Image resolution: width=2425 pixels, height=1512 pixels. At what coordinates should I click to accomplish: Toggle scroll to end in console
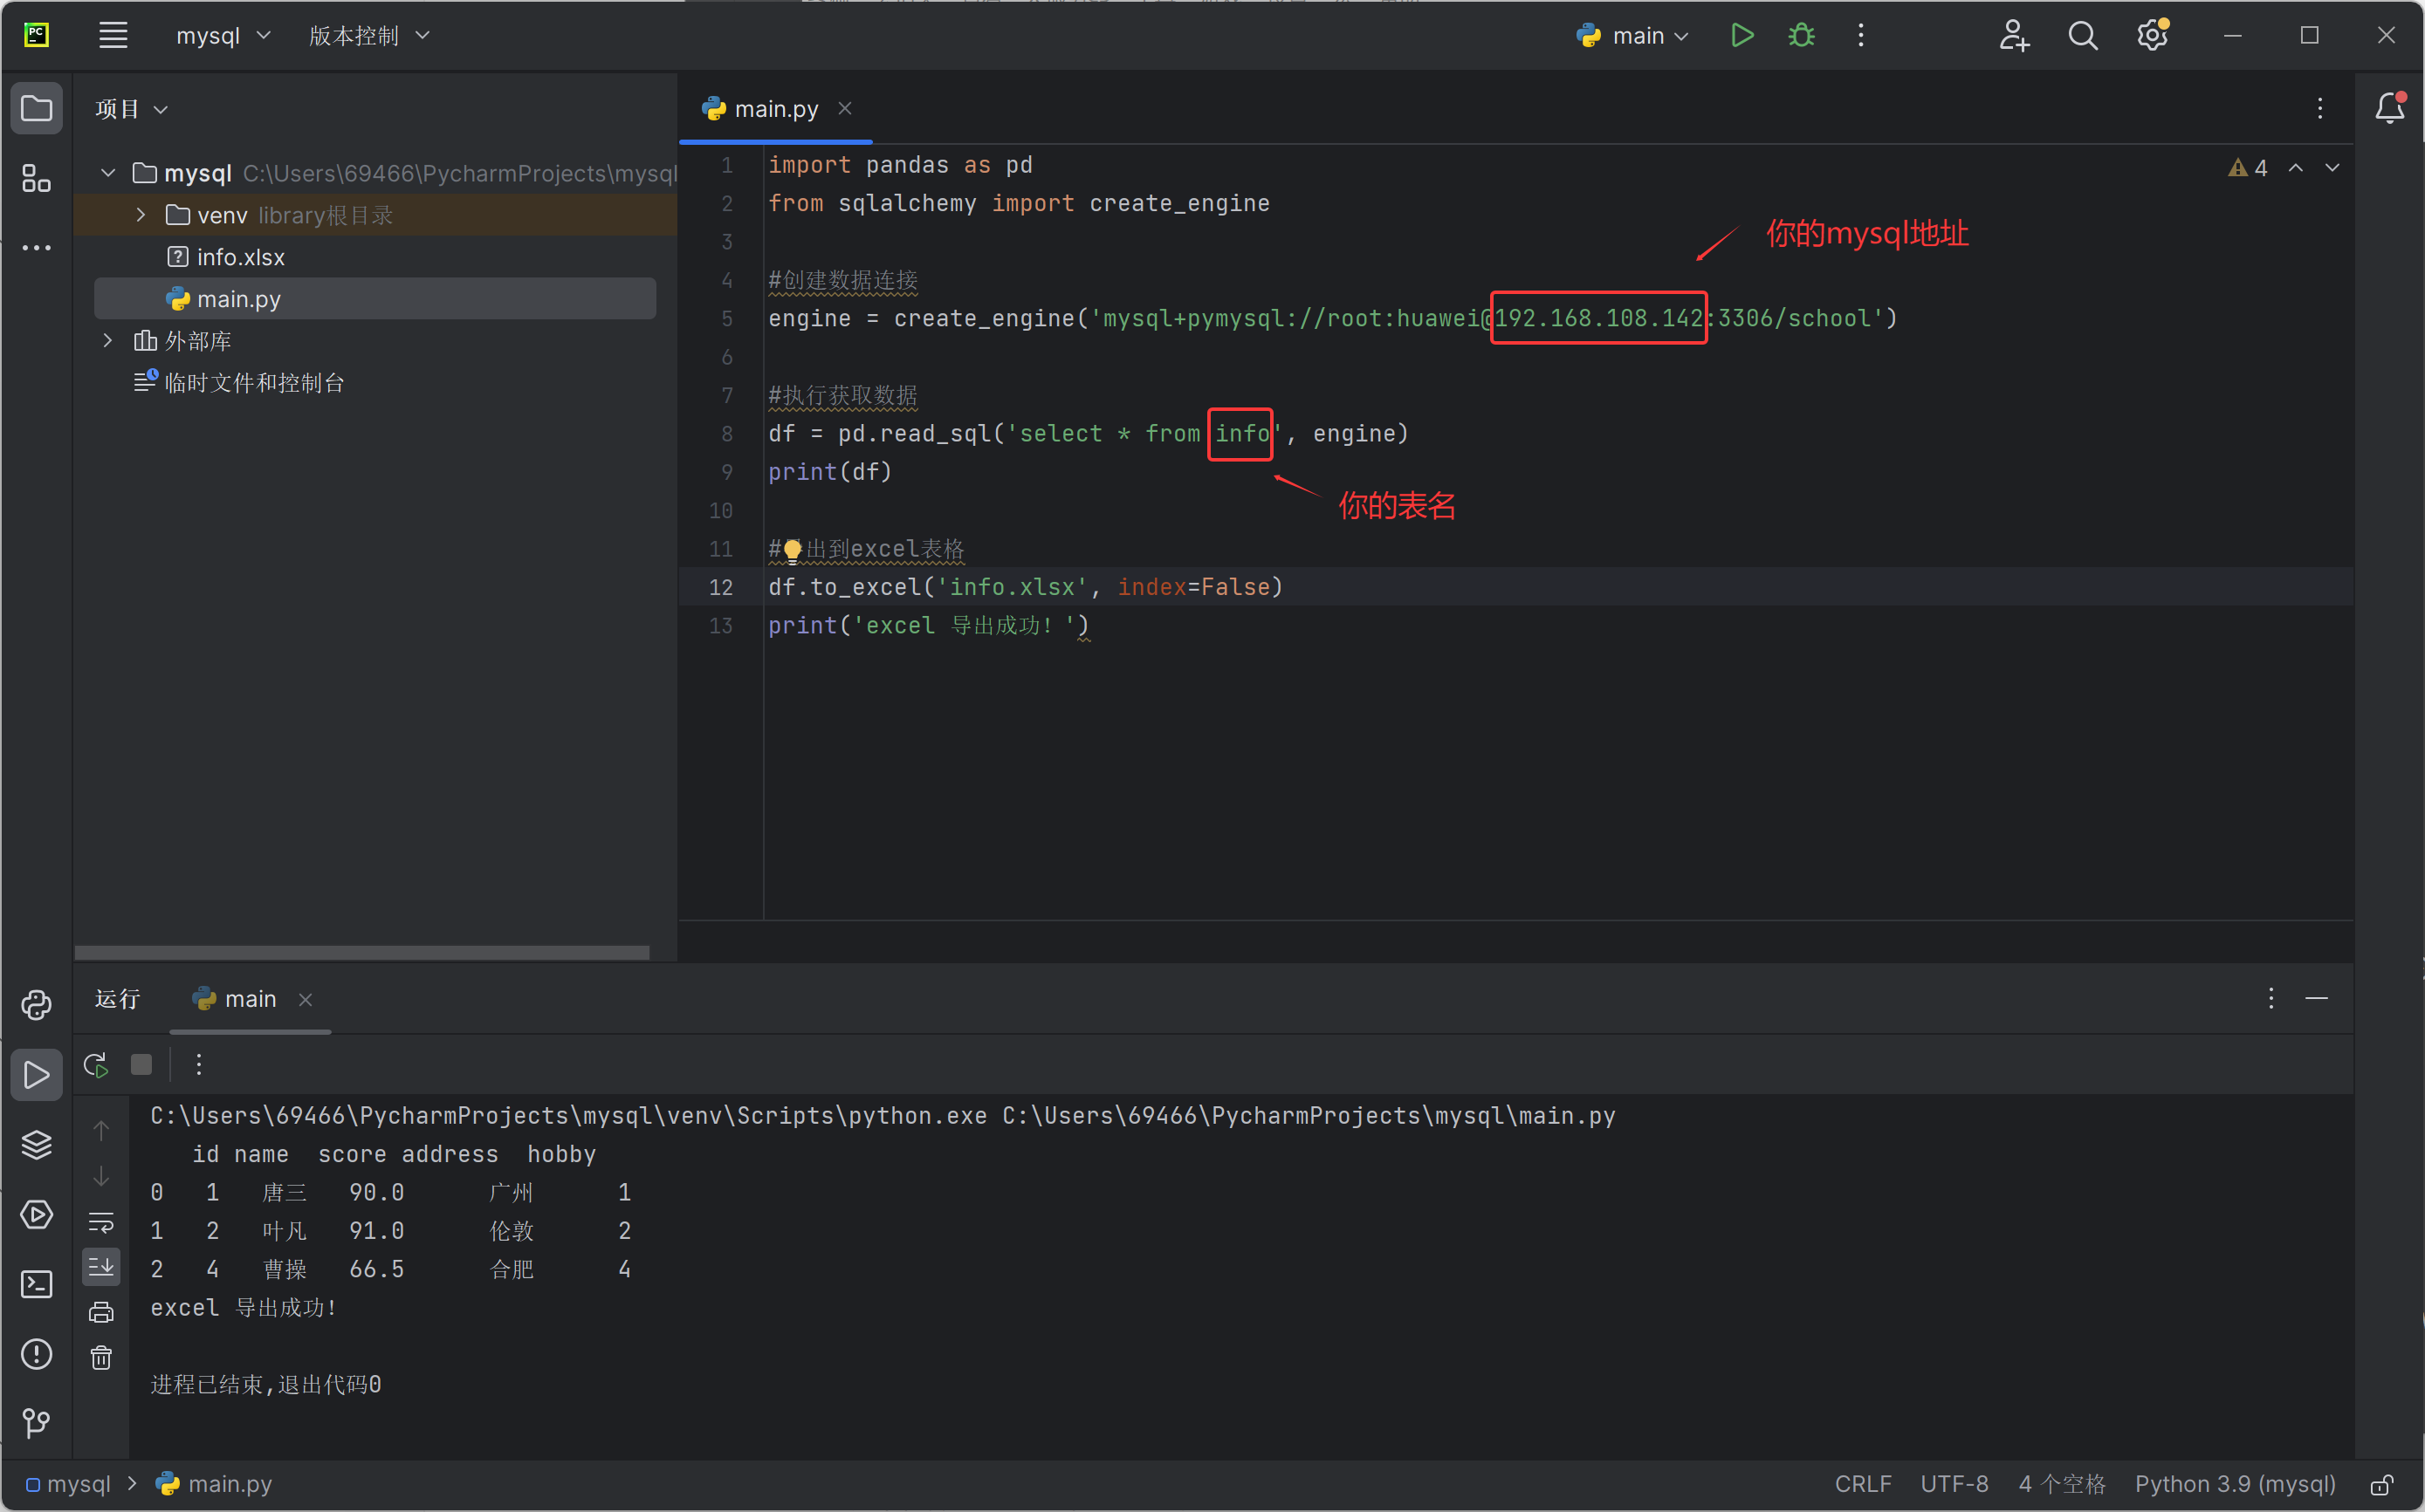[101, 1267]
